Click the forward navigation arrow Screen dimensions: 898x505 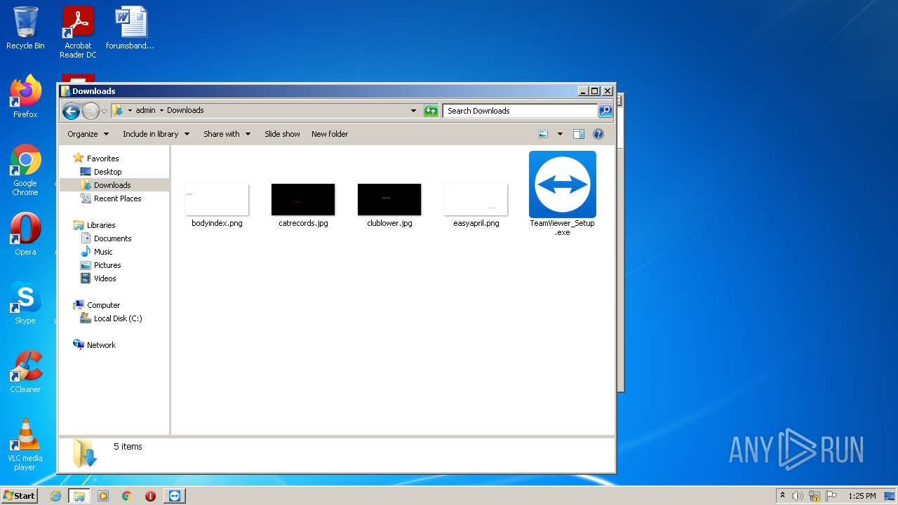(91, 111)
